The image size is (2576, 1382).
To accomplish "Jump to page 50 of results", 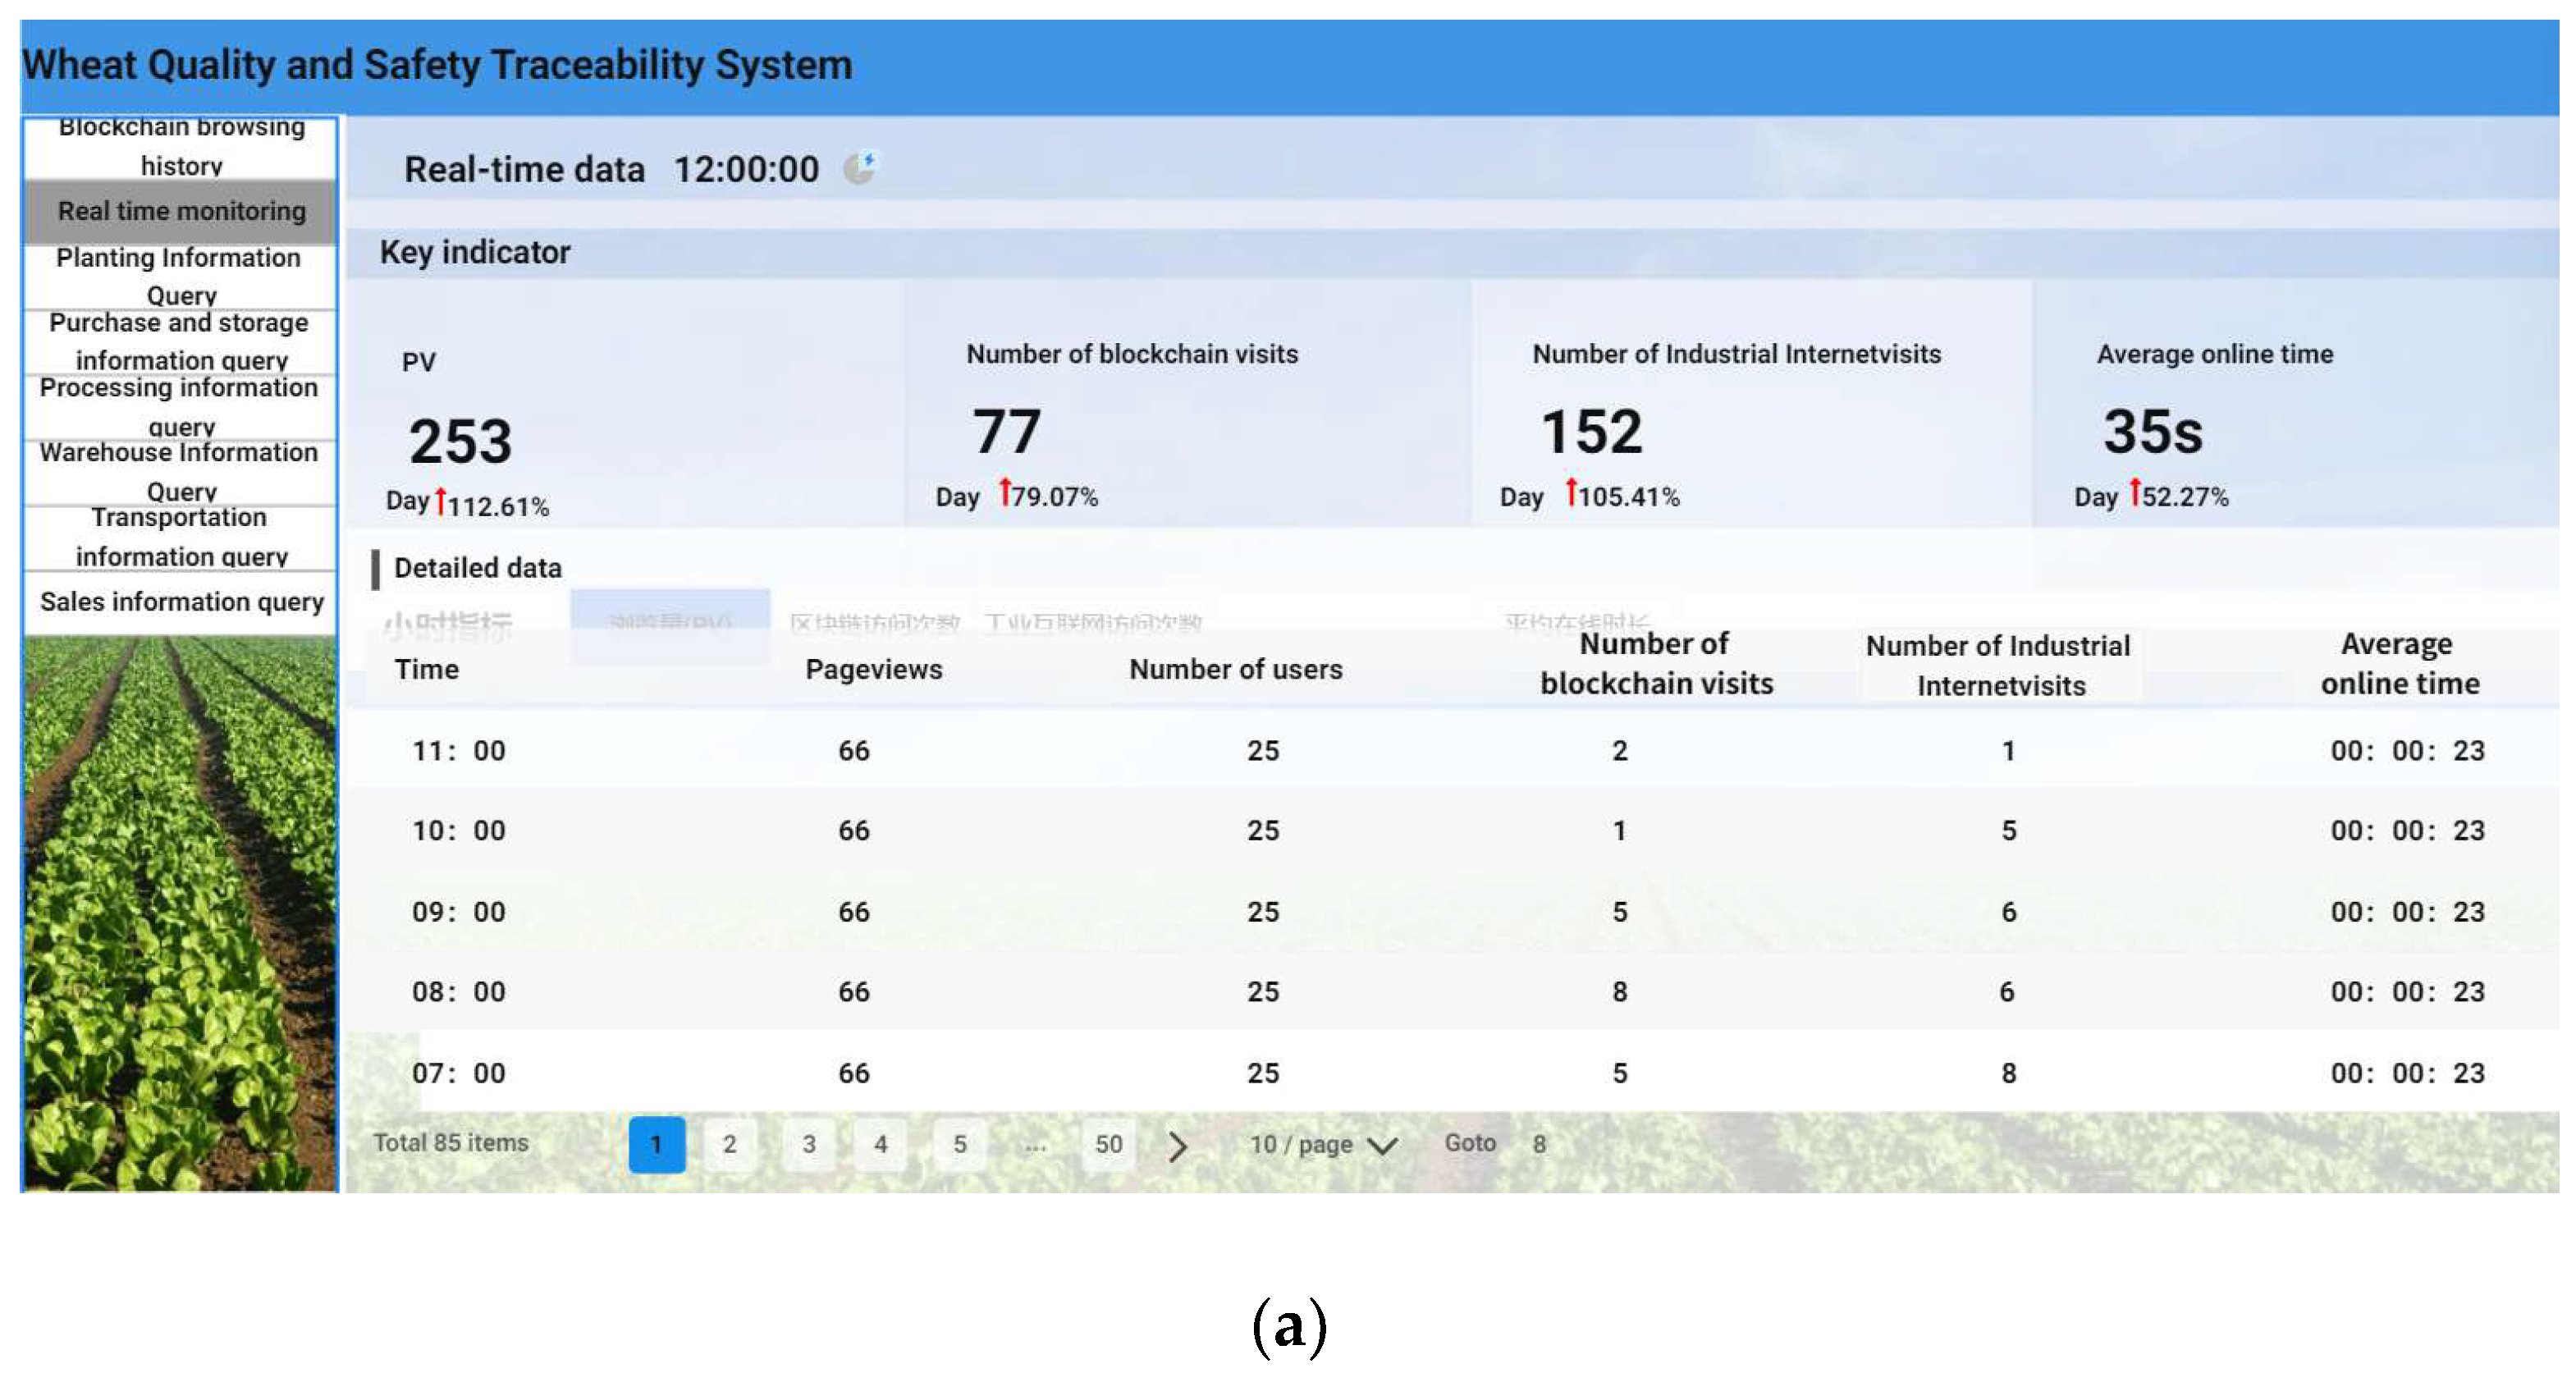I will pos(1107,1146).
